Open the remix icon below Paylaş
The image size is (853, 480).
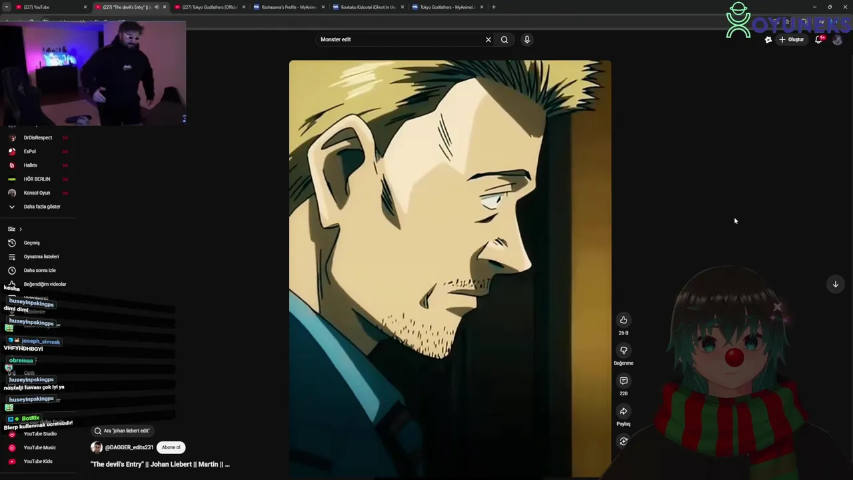pyautogui.click(x=623, y=441)
